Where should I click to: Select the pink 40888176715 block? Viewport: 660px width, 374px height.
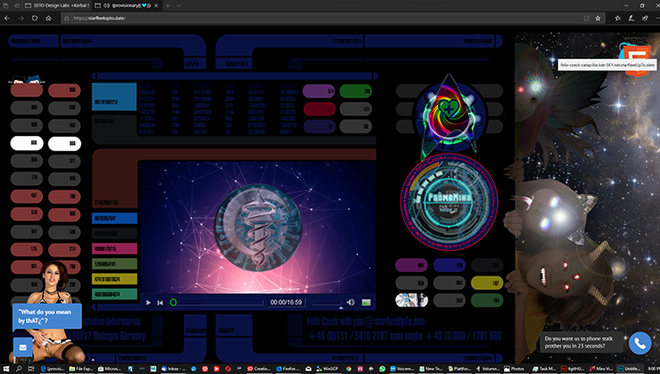click(114, 248)
